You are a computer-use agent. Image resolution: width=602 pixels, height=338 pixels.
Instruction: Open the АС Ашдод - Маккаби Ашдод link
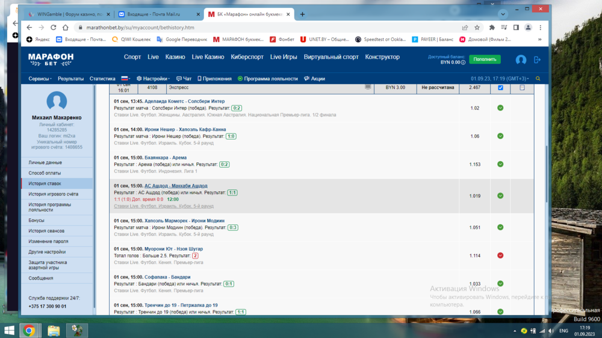point(176,186)
